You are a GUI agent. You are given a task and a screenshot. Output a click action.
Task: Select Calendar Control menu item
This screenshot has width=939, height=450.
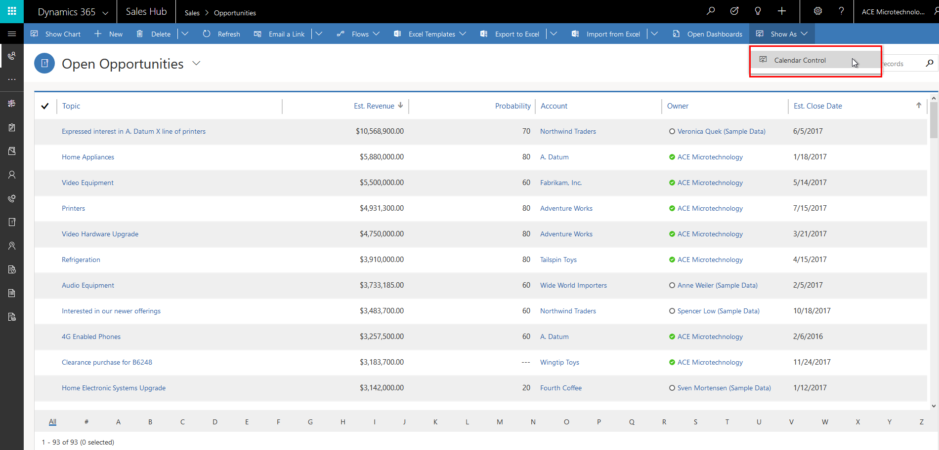[815, 60]
